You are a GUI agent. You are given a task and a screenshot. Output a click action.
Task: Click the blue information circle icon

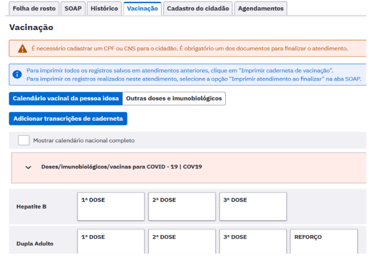tap(17, 74)
